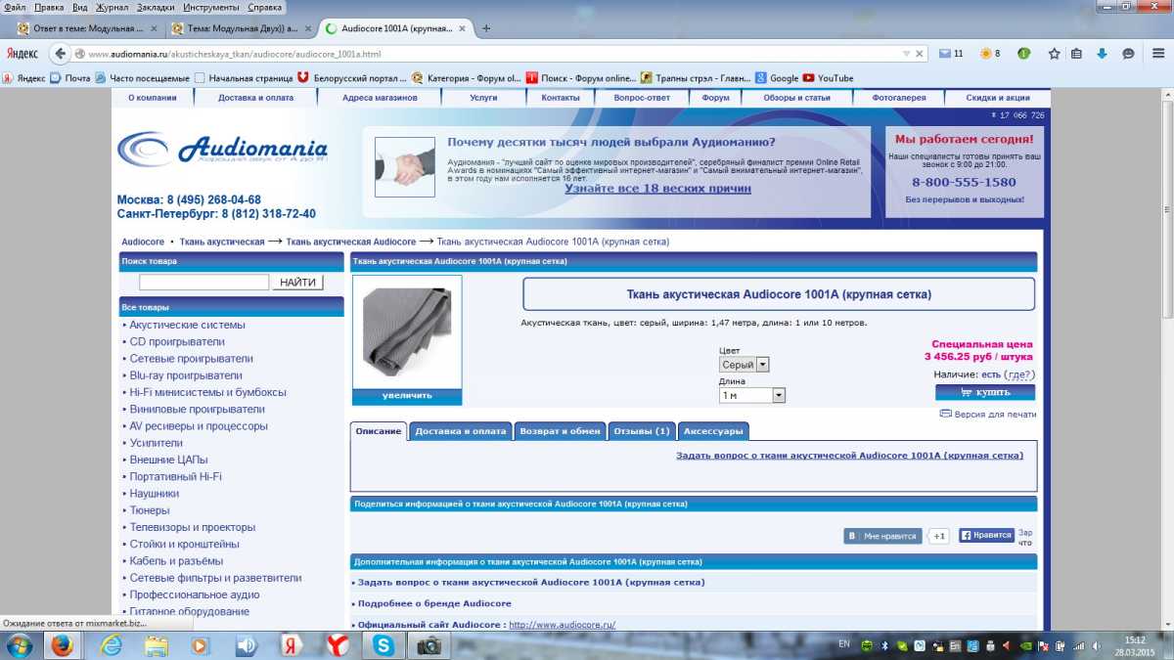
Task: Open the address bar history dropdown arrow
Action: 906,54
